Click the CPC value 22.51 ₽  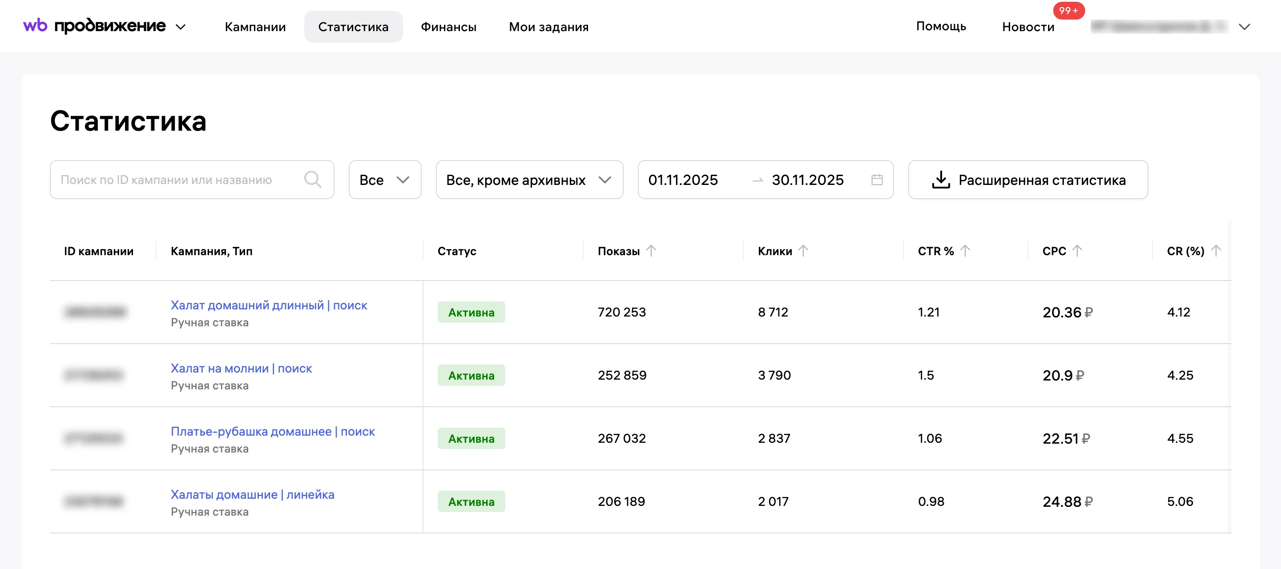(x=1066, y=438)
